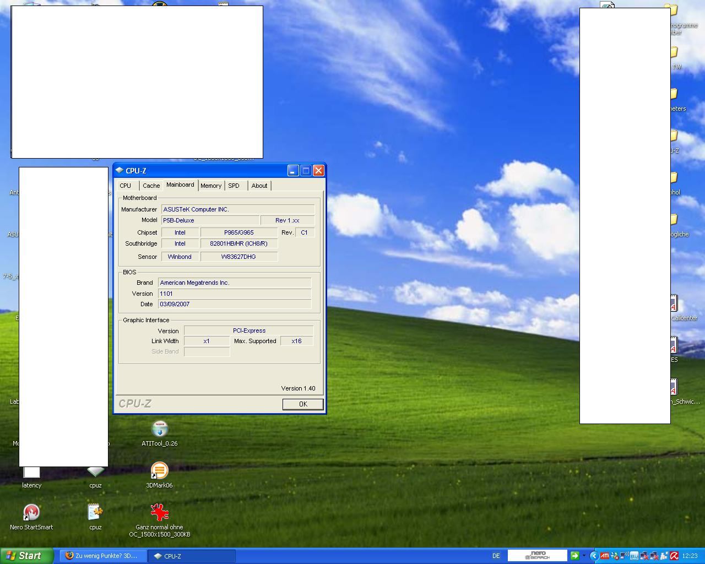Open the Cache tab
This screenshot has width=705, height=564.
151,186
